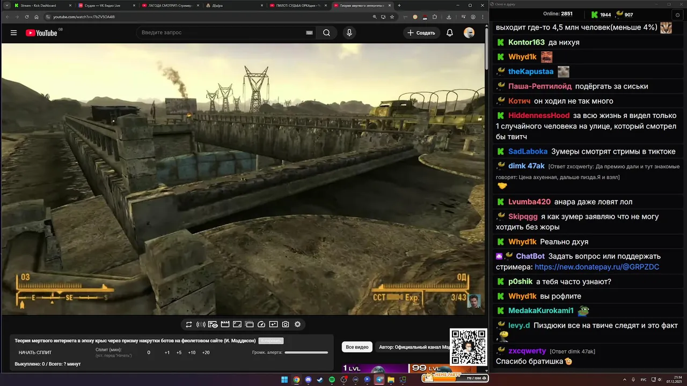Open the donatepay.ru link in chat
Viewport: 687px width, 386px height.
pos(597,267)
